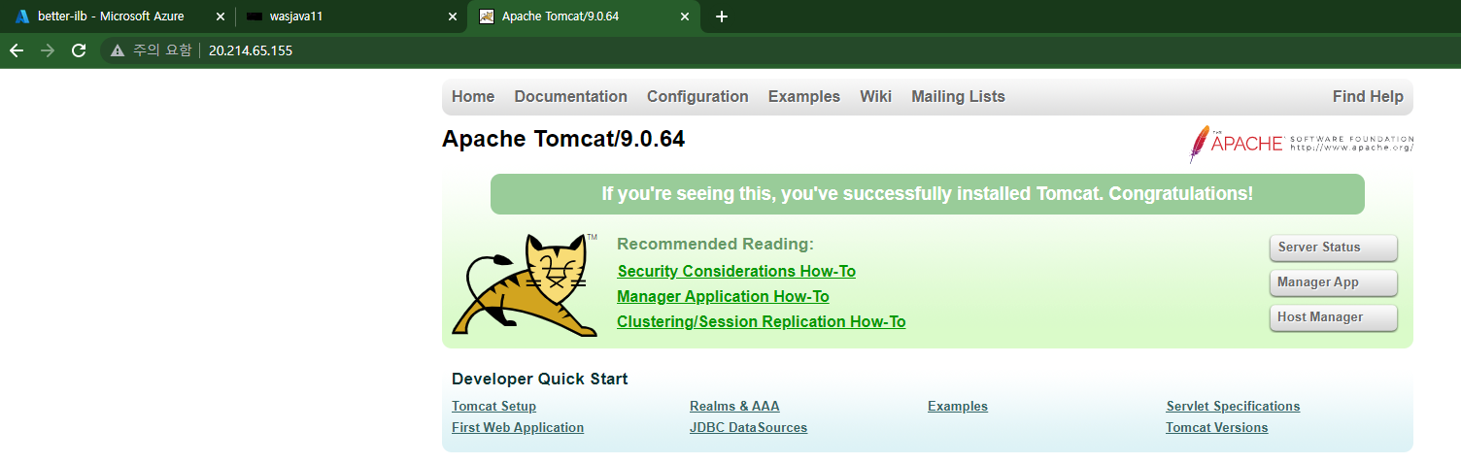
Task: Open Mailing Lists in the navigation bar
Action: tap(958, 97)
